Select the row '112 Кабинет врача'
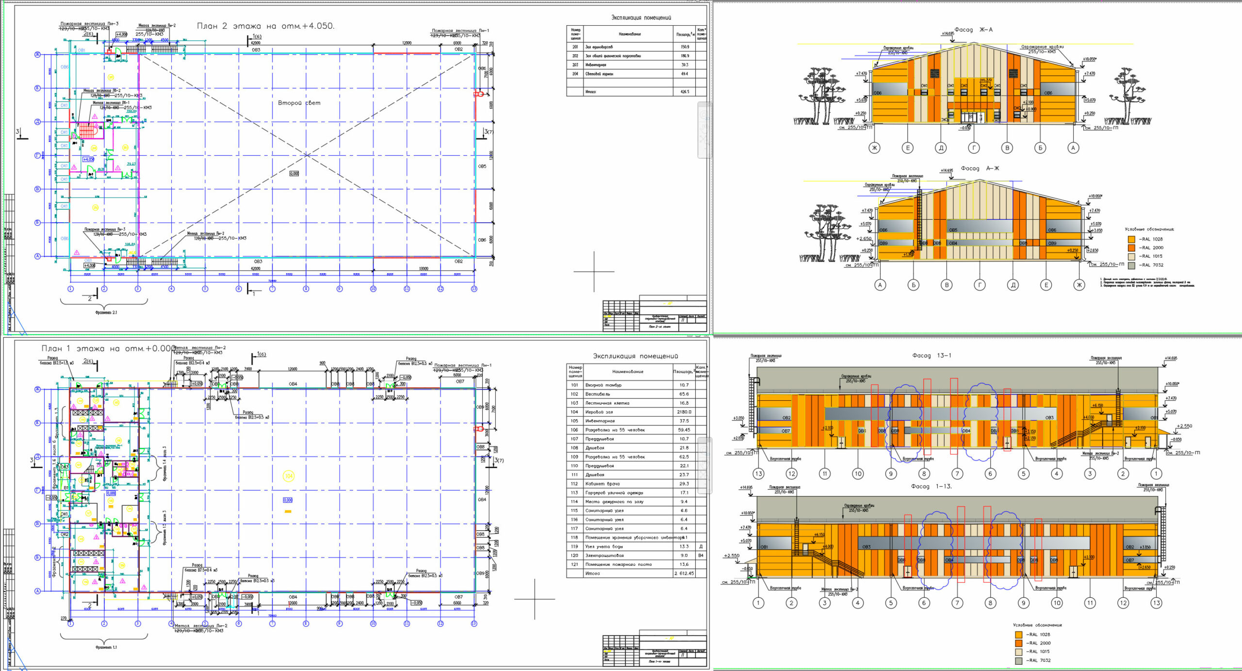The width and height of the screenshot is (1242, 671). click(637, 484)
